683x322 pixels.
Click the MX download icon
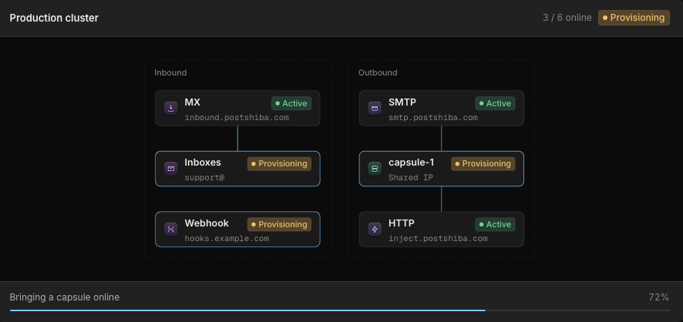pos(171,108)
